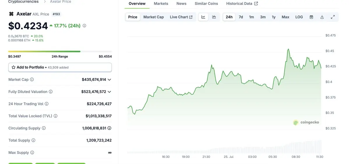
Task: Open Cryptocurrencies breadcrumb link
Action: click(x=23, y=1)
